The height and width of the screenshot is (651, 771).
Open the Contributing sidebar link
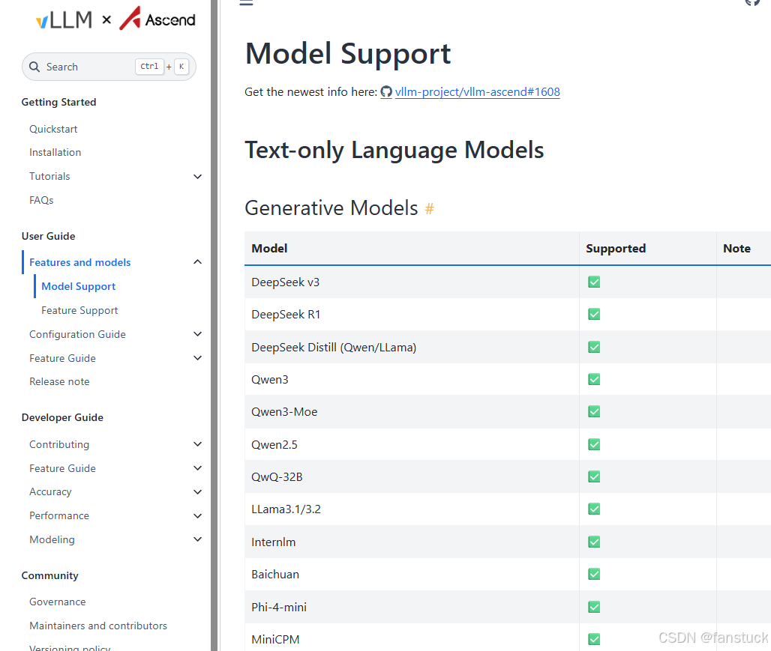tap(59, 445)
